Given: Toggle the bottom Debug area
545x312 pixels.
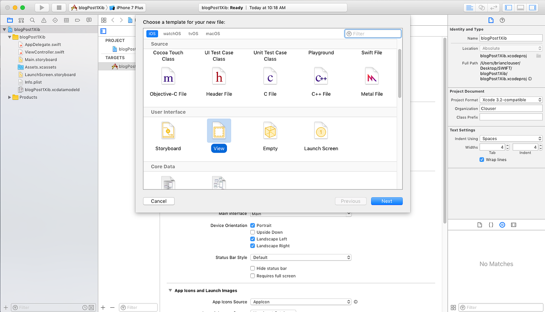Looking at the screenshot, I should (x=520, y=7).
